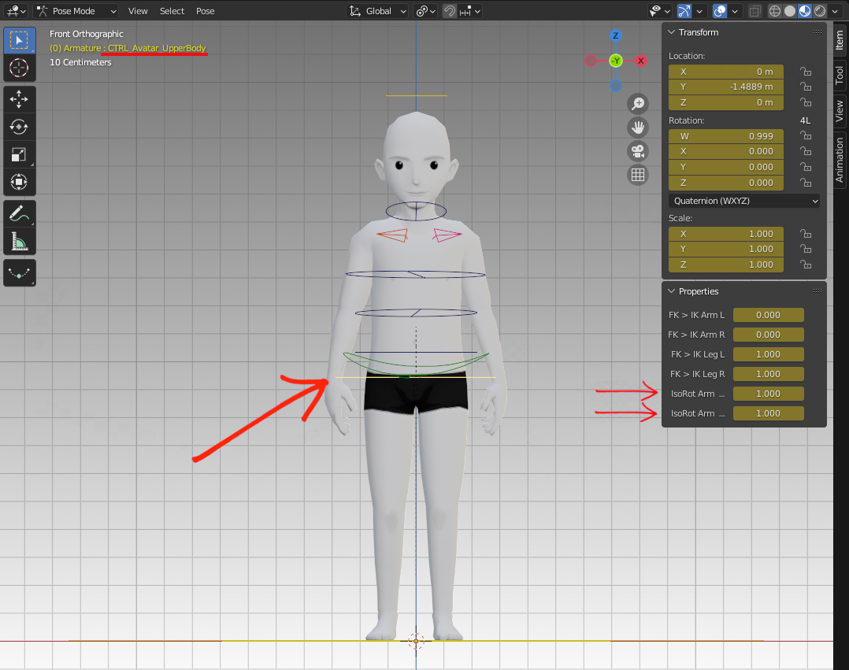Pick the Measure tool
Image resolution: width=849 pixels, height=670 pixels.
point(19,240)
